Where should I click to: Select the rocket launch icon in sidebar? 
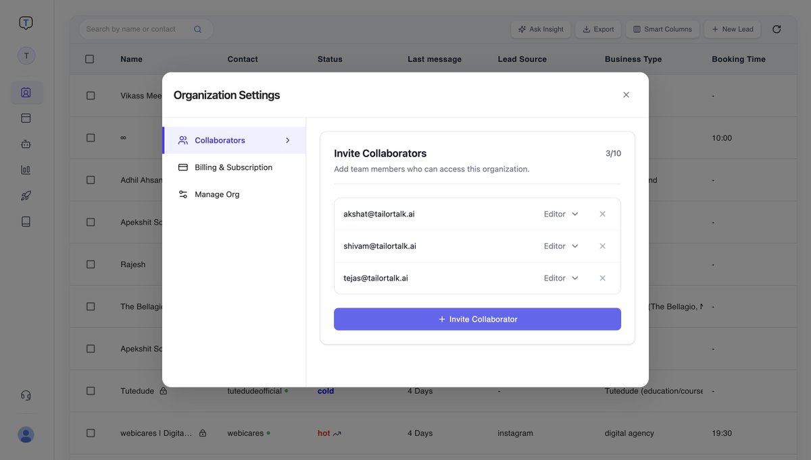(x=26, y=194)
